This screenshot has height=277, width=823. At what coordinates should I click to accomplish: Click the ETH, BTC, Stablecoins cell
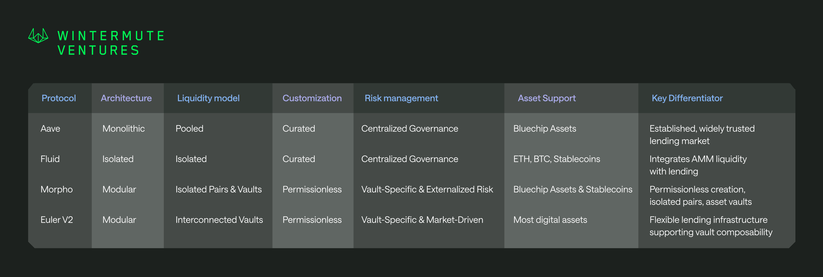pyautogui.click(x=556, y=159)
